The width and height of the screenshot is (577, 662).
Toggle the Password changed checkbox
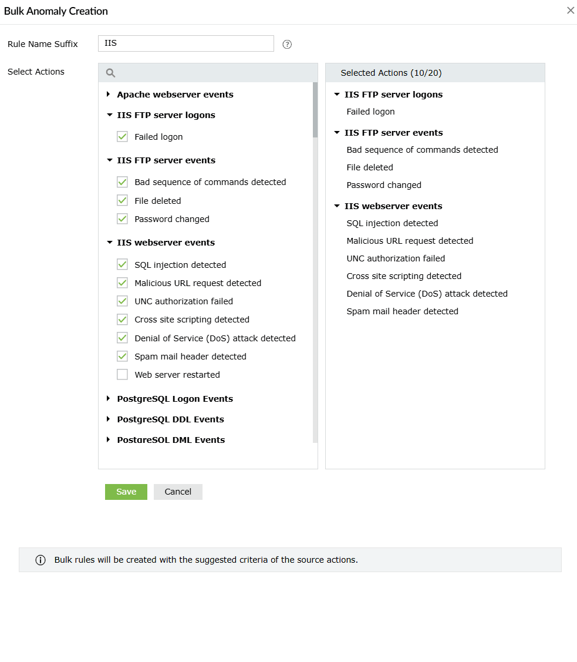pos(122,219)
